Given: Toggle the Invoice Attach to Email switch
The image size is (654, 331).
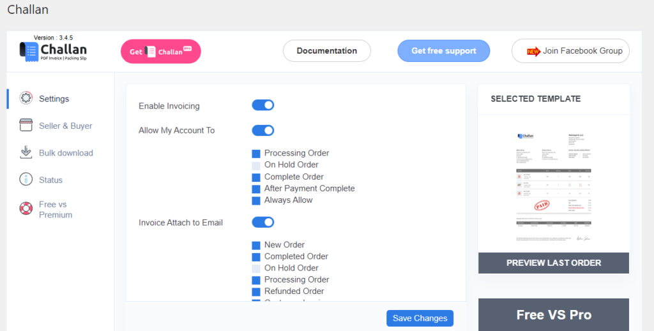Looking at the screenshot, I should click(x=262, y=222).
